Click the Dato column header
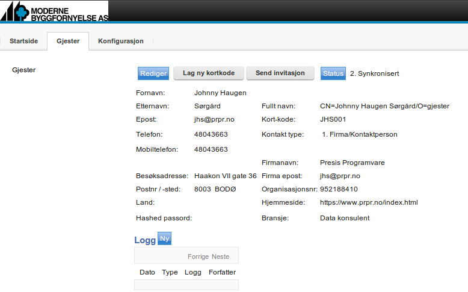The image size is (468, 292). coord(147,272)
